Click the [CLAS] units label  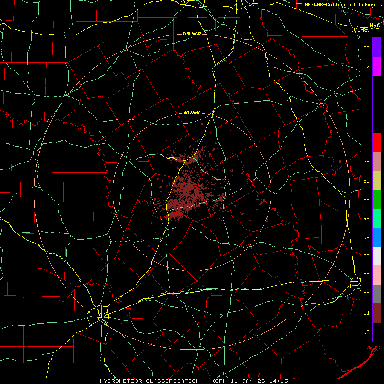click(361, 30)
